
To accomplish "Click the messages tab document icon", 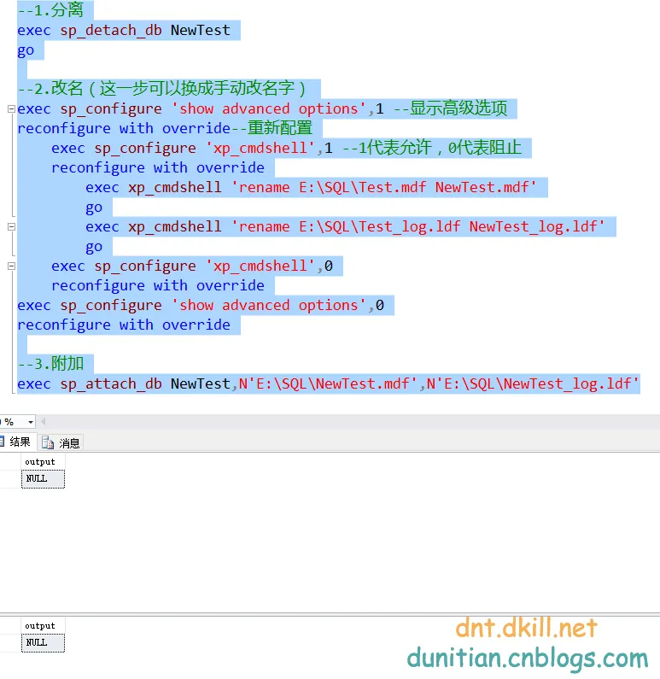I will point(48,443).
